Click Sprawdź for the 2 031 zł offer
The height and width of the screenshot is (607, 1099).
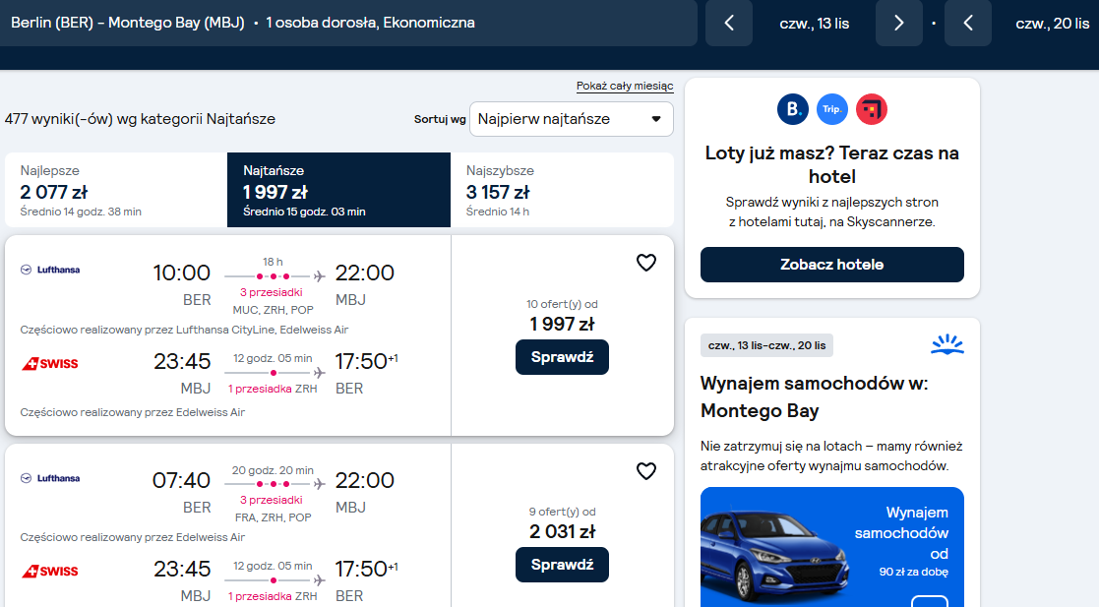coord(562,565)
